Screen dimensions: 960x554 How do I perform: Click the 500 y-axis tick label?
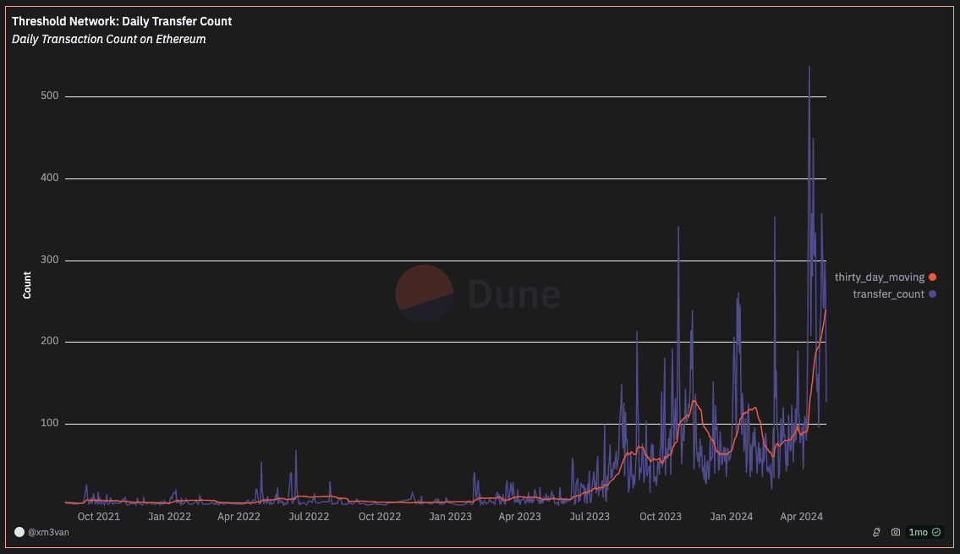[x=49, y=96]
